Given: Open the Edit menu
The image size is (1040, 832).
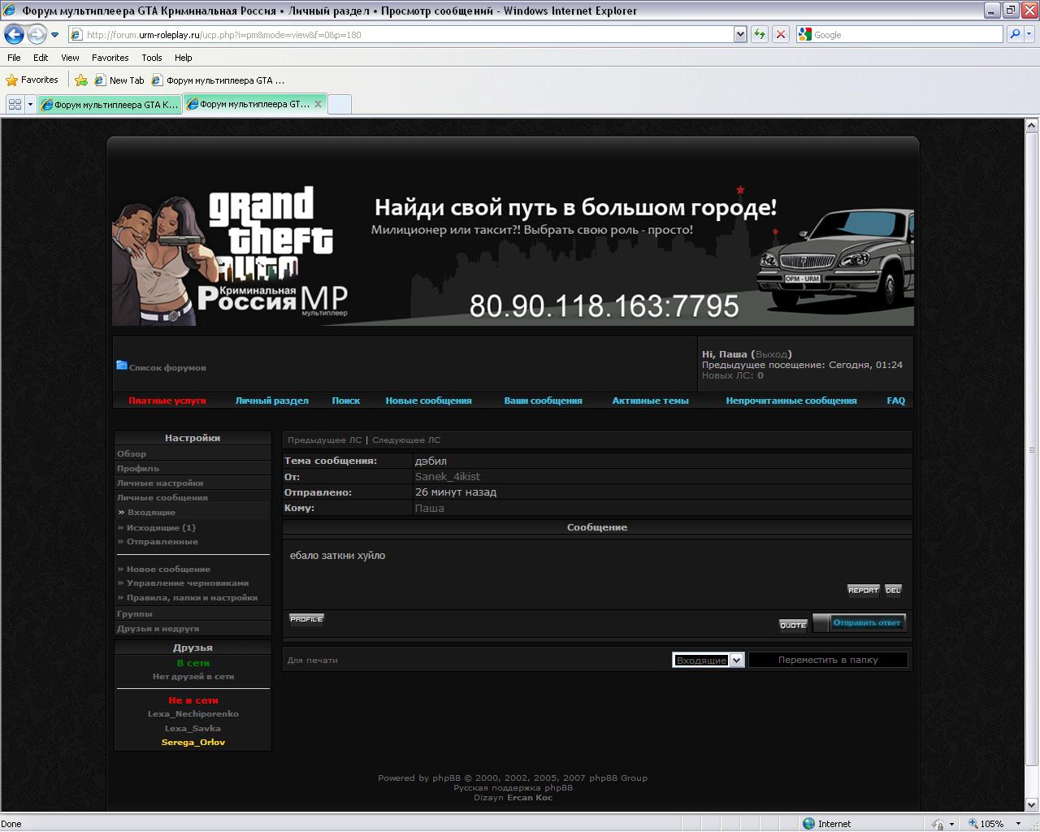Looking at the screenshot, I should click(x=41, y=58).
